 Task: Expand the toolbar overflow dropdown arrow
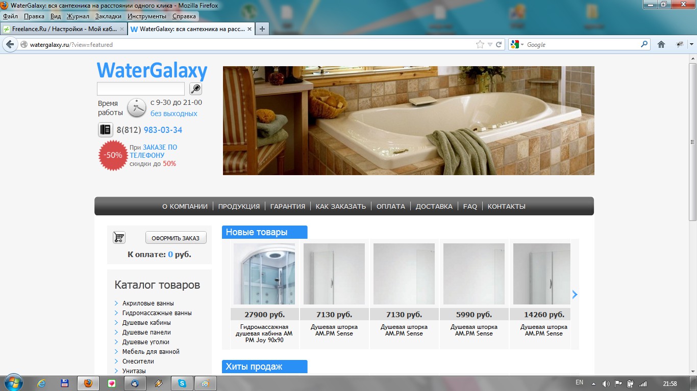pos(691,44)
